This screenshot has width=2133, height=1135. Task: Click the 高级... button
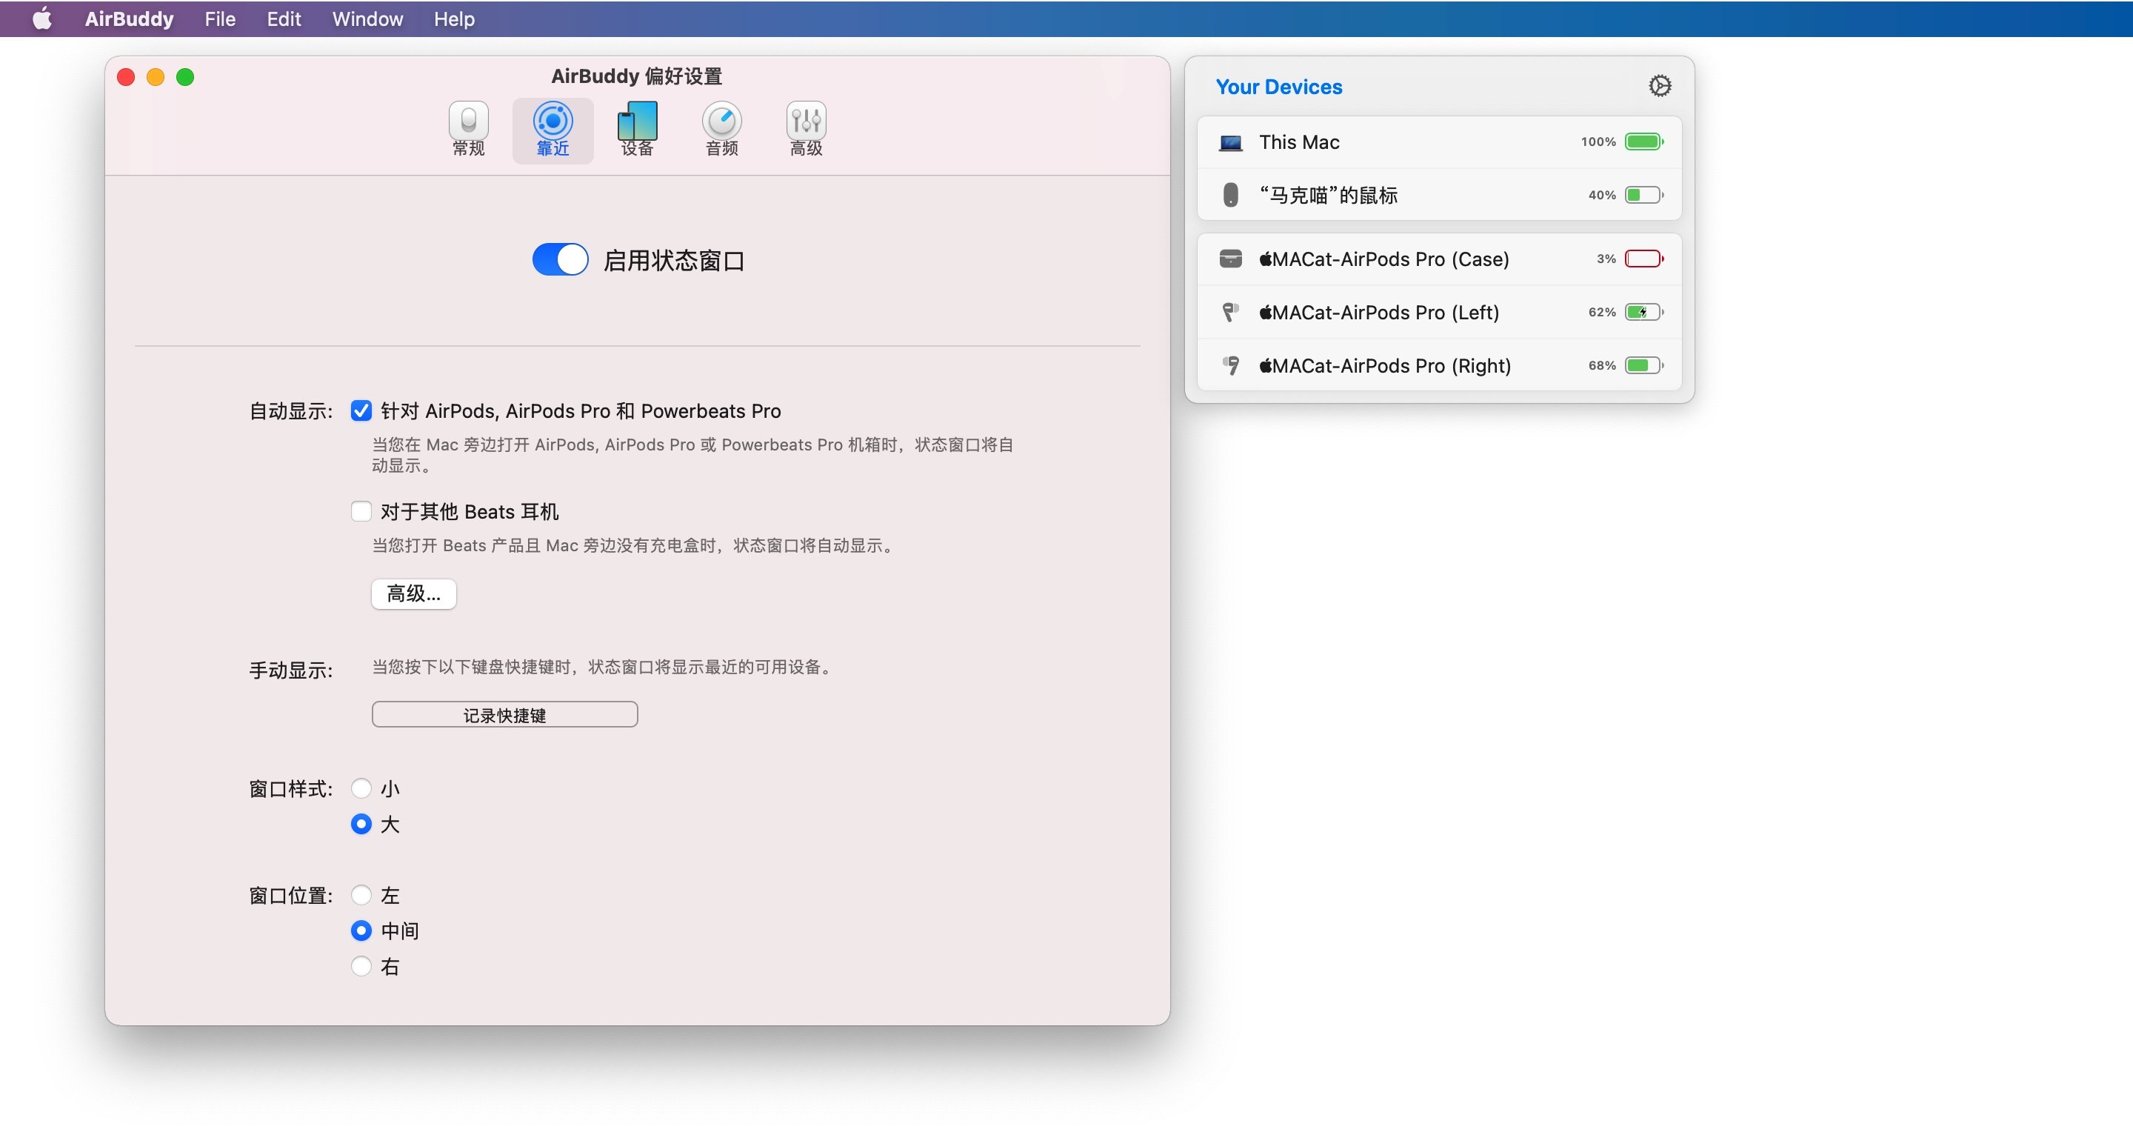coord(413,593)
